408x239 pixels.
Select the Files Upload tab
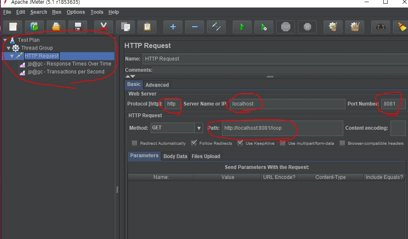(206, 156)
